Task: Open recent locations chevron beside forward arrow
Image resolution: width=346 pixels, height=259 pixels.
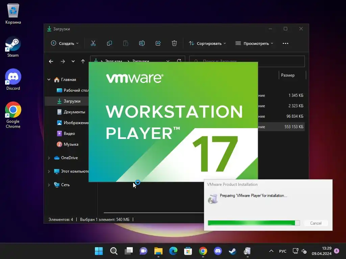Action: pyautogui.click(x=73, y=61)
